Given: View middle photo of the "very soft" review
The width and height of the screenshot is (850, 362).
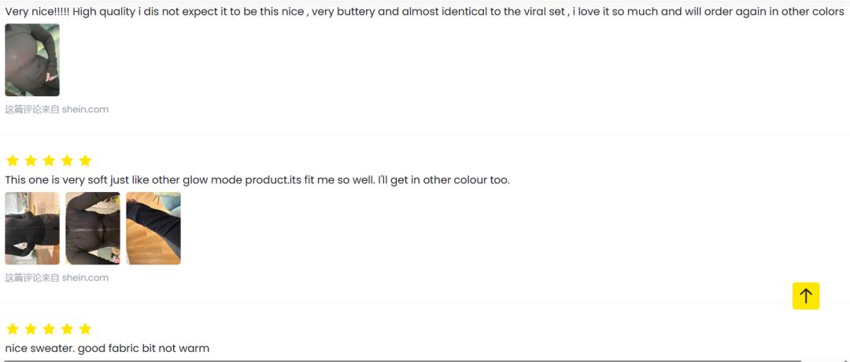Looking at the screenshot, I should tap(93, 228).
